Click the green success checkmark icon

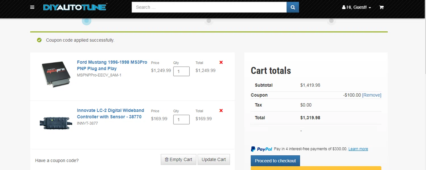(x=39, y=40)
